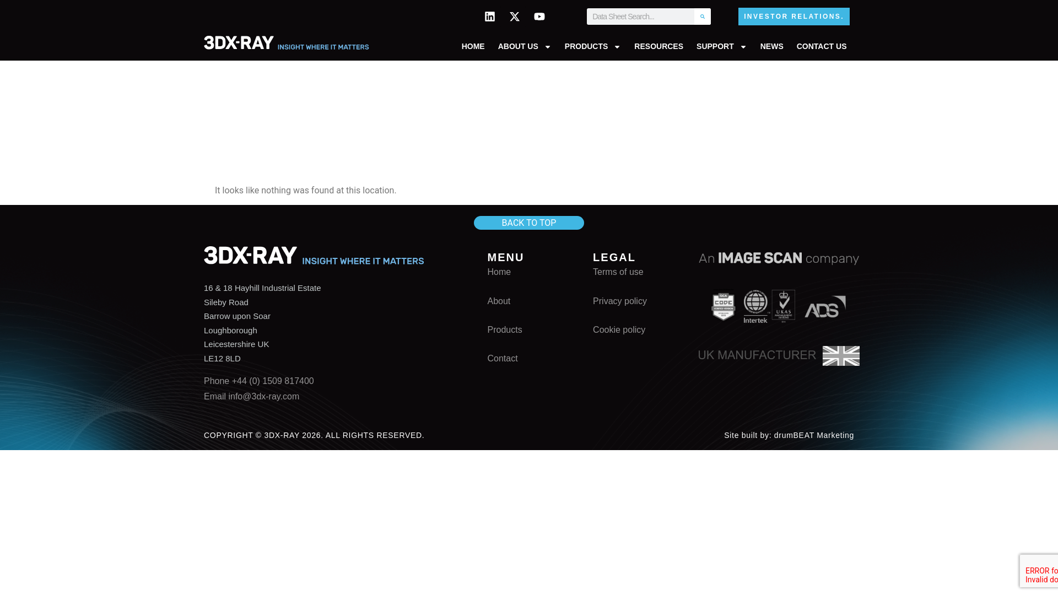1058x595 pixels.
Task: Click the data sheet search magnifier button
Action: pyautogui.click(x=703, y=17)
